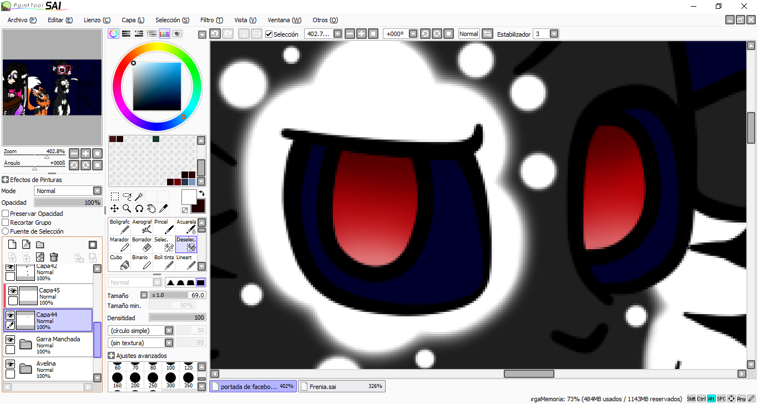
Task: Swap foreground and background colors
Action: pos(202,193)
